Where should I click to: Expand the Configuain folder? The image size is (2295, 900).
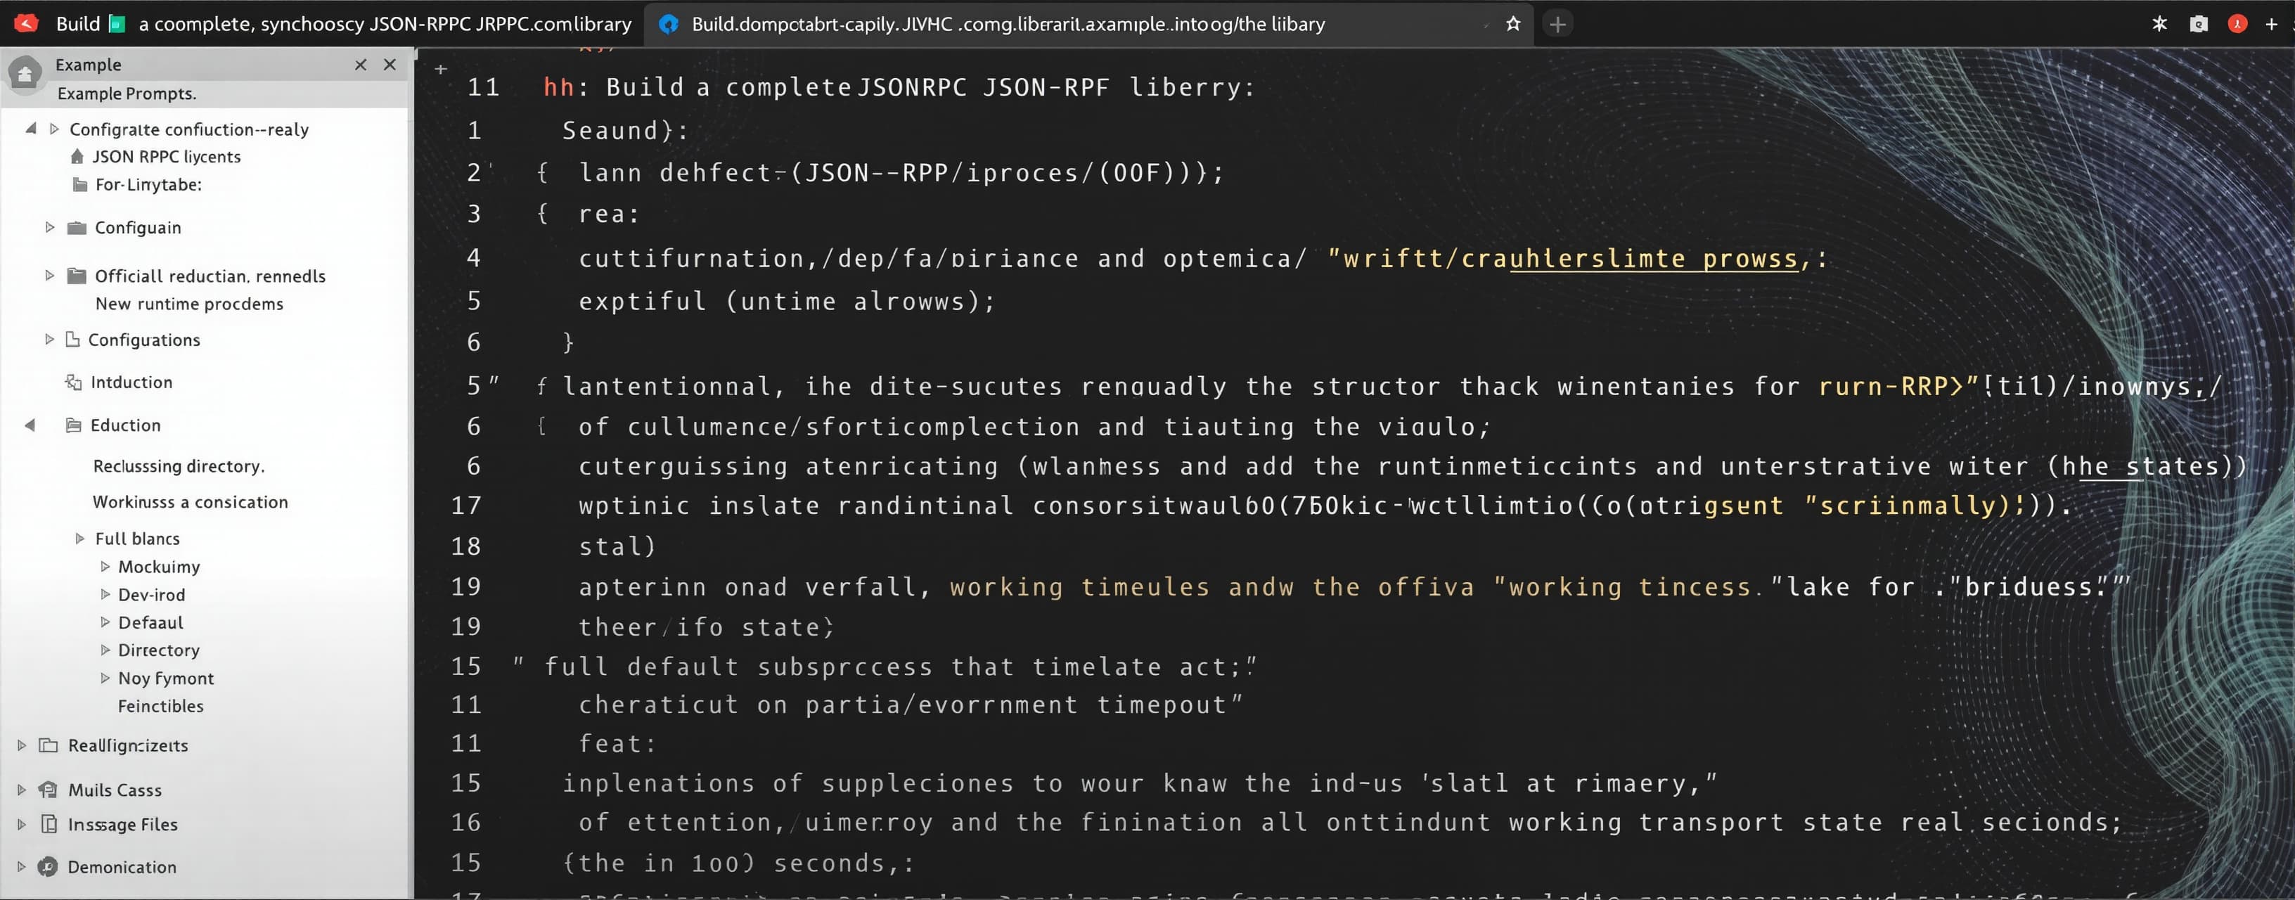pos(50,227)
